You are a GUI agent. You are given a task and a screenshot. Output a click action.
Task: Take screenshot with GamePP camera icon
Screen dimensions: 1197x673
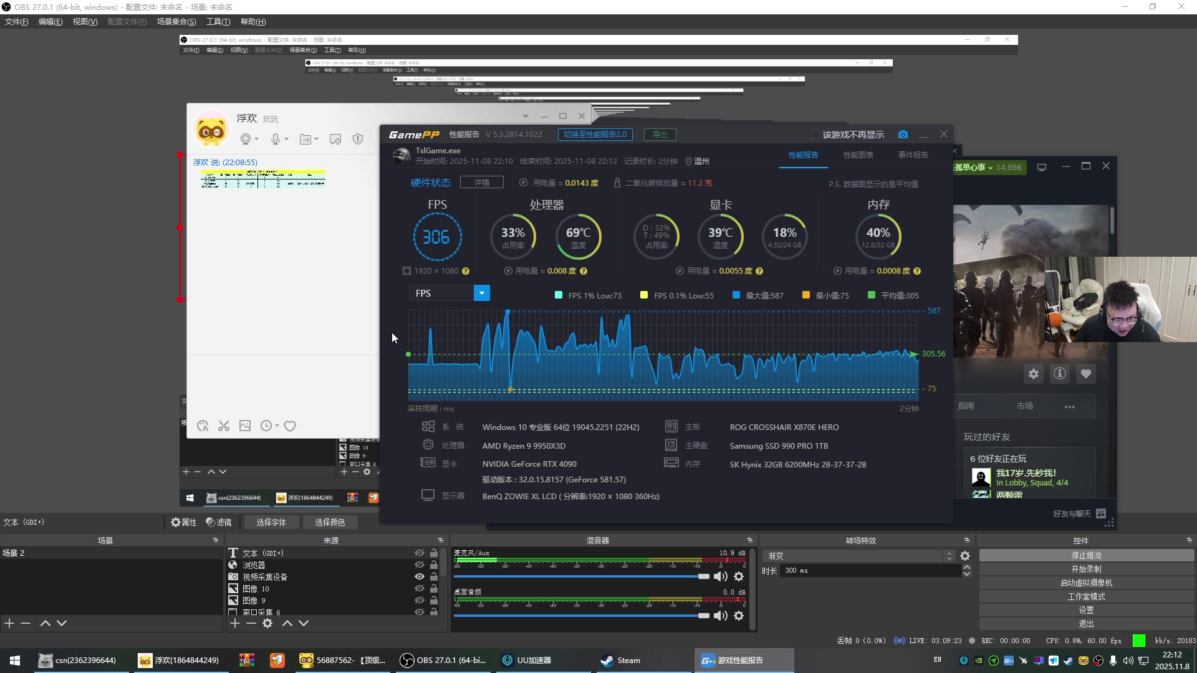(903, 135)
